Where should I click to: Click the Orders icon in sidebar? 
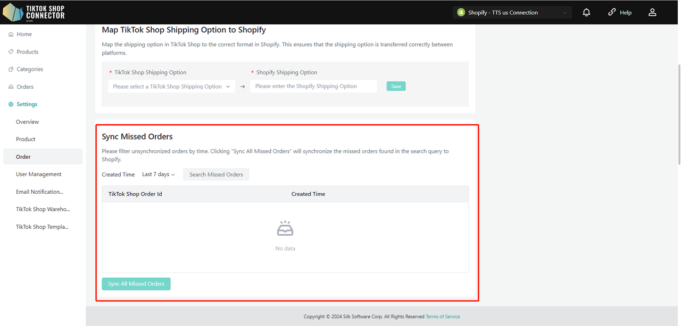point(11,87)
